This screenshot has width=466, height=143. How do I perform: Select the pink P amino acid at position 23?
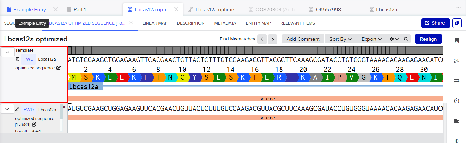point(339,77)
